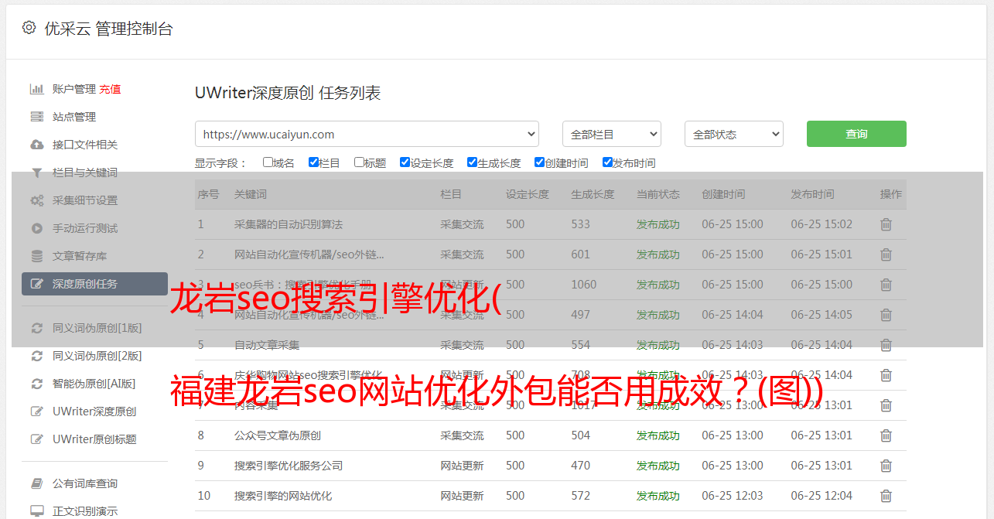Open 手动运行测试 sidebar link
The image size is (994, 519).
(85, 228)
